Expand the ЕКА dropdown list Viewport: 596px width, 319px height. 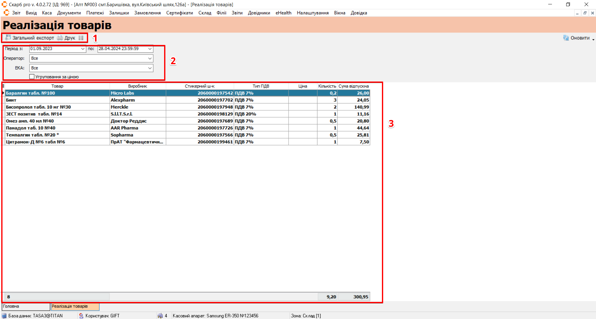[x=150, y=68]
